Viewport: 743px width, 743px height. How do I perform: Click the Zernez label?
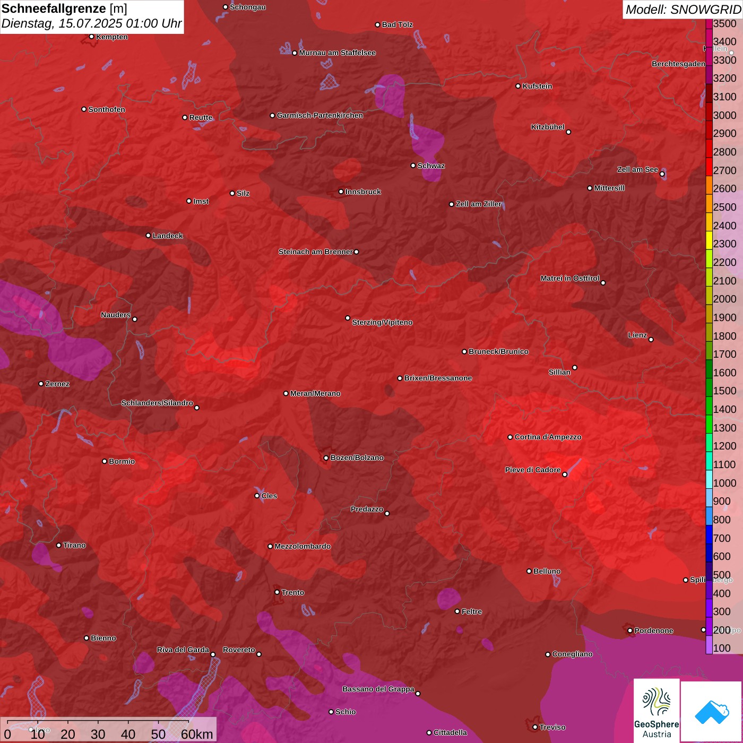[57, 384]
